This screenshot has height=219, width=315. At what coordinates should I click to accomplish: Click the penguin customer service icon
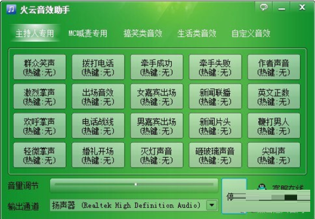(262, 187)
